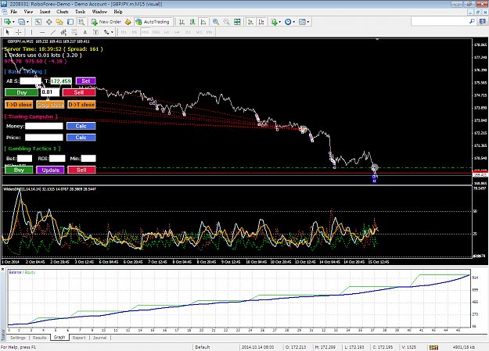Viewport: 489px width, 351px height.
Task: Select the arrow Cursor tool
Action: tap(8, 32)
